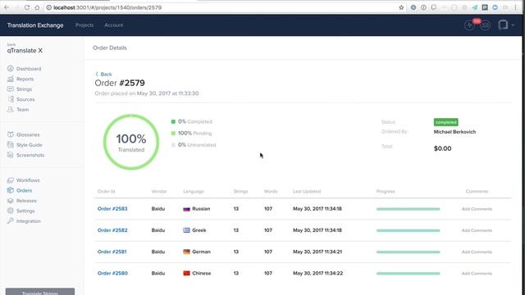
Task: Click the blue circular extension icon left of the info icon
Action: coord(413,7)
